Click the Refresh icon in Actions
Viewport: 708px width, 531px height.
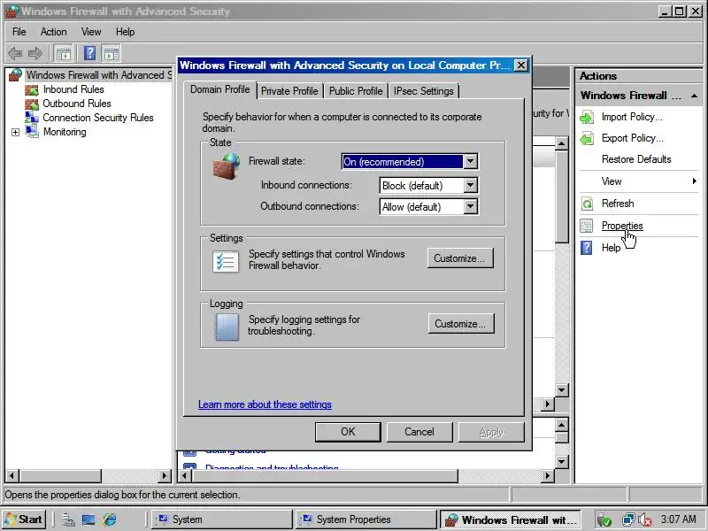click(x=587, y=204)
